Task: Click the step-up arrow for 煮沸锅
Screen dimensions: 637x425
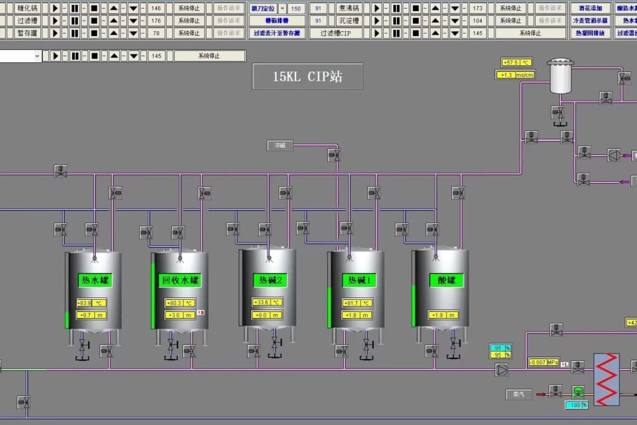Action: click(435, 8)
